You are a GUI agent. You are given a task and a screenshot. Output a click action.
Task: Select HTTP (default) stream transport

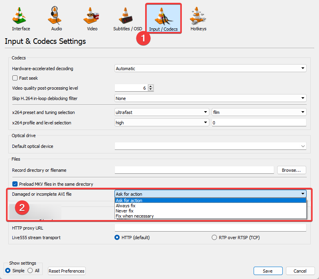117,238
